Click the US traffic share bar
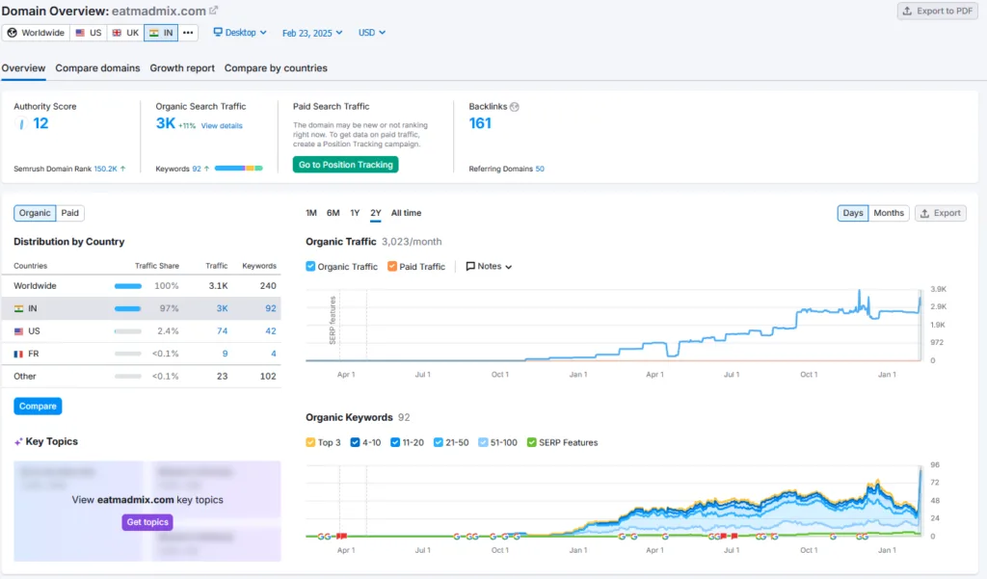This screenshot has height=579, width=987. (x=128, y=331)
